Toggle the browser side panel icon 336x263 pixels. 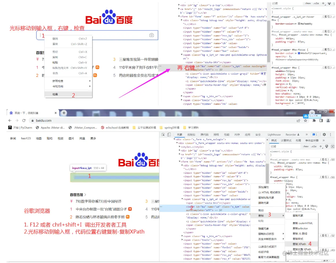(321, 121)
